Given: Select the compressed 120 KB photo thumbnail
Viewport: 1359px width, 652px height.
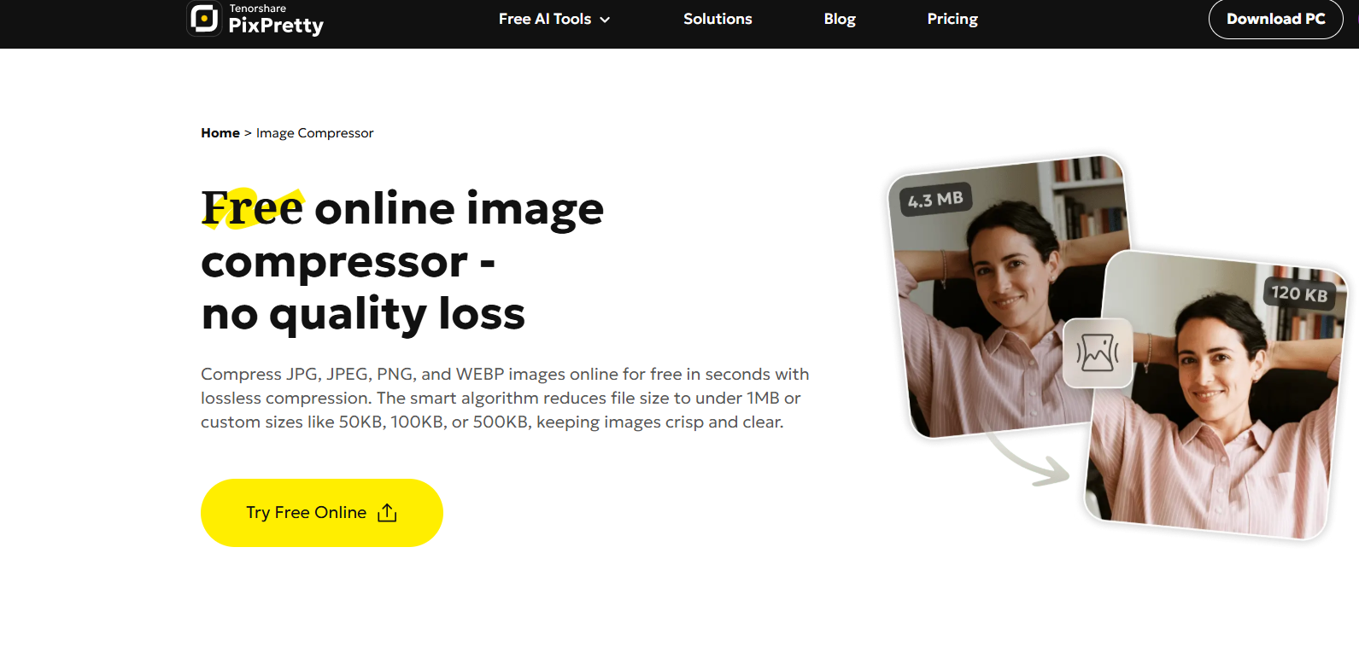Looking at the screenshot, I should pos(1217,395).
